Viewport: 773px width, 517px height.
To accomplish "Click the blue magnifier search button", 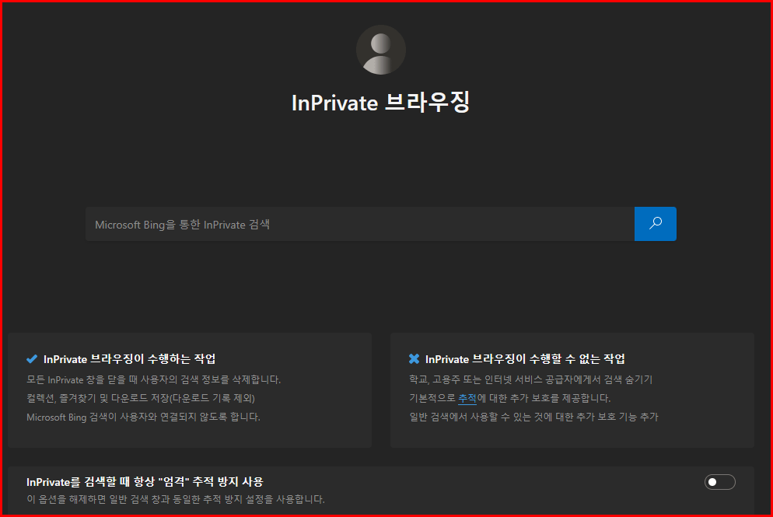I will pos(655,224).
